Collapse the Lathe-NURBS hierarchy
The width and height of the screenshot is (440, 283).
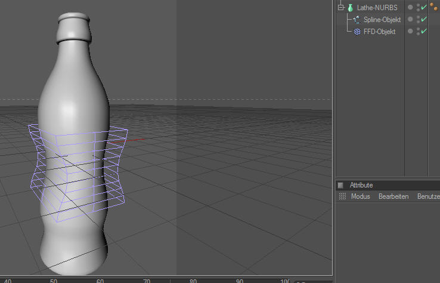click(x=340, y=8)
